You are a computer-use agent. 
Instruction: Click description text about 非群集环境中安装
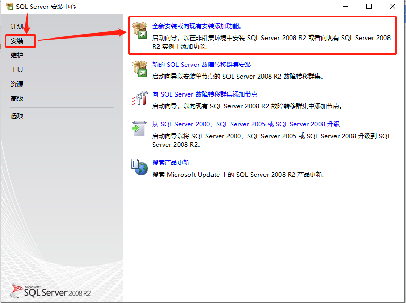pyautogui.click(x=271, y=42)
